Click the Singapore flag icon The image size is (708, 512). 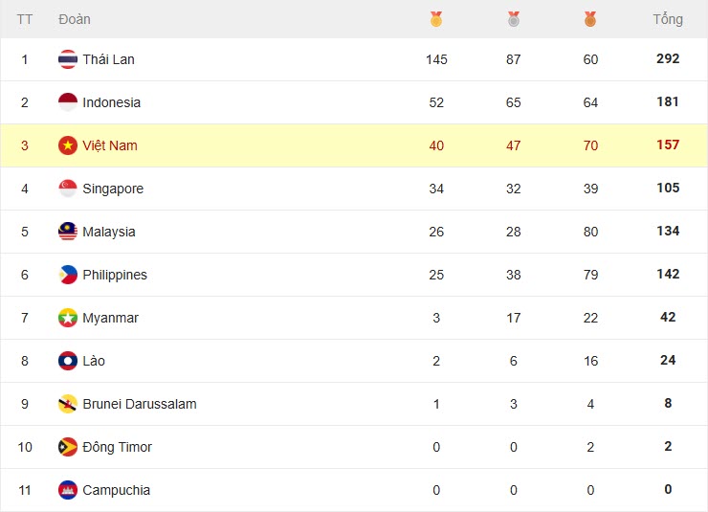[68, 189]
